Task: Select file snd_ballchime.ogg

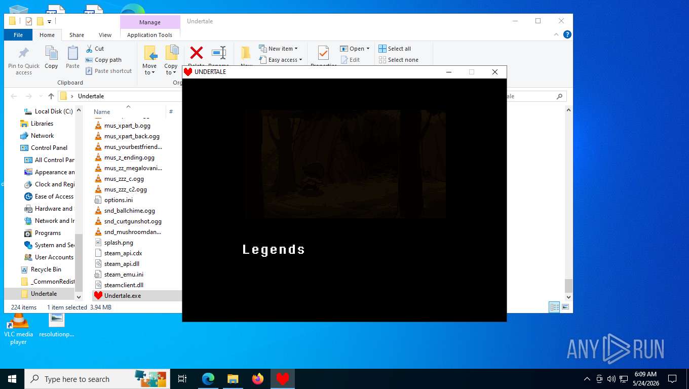Action: [x=129, y=211]
